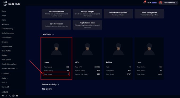Open the Discord social icon
This screenshot has width=180, height=98.
pos(3,96)
